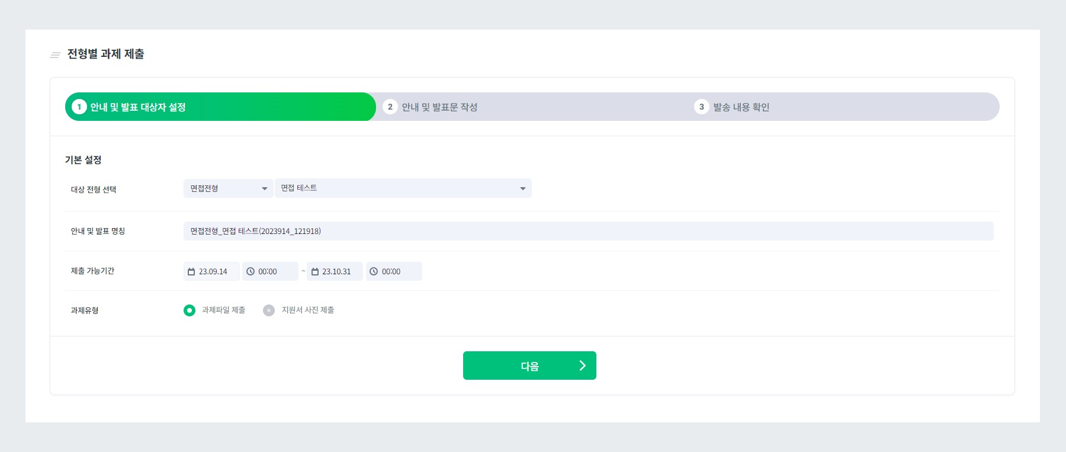Click the 다음 button

click(x=529, y=366)
